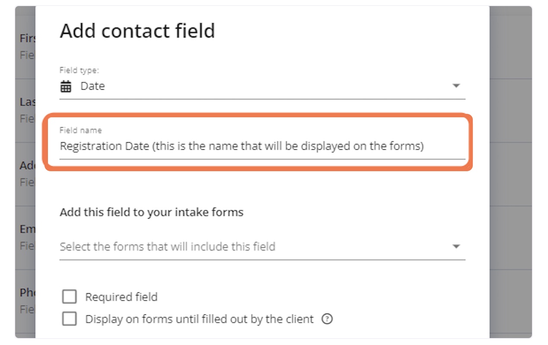Click the "Field type:" label
Viewport: 548px width, 345px height.
[x=80, y=70]
